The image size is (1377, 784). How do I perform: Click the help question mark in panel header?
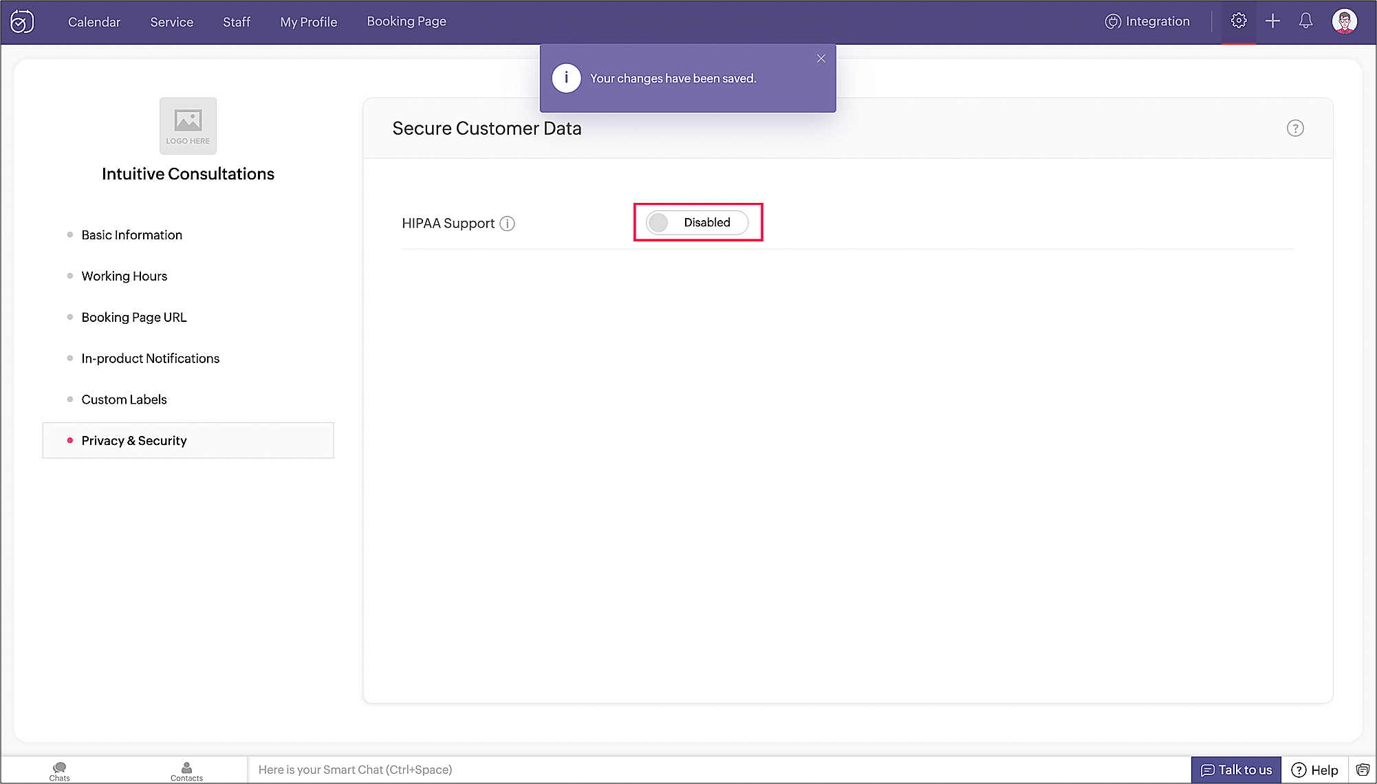(1294, 129)
